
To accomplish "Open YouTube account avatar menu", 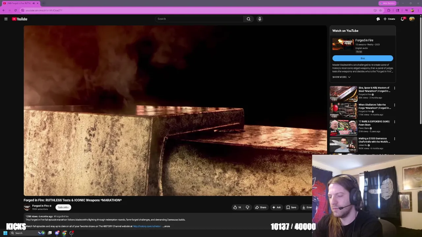I will [x=412, y=19].
